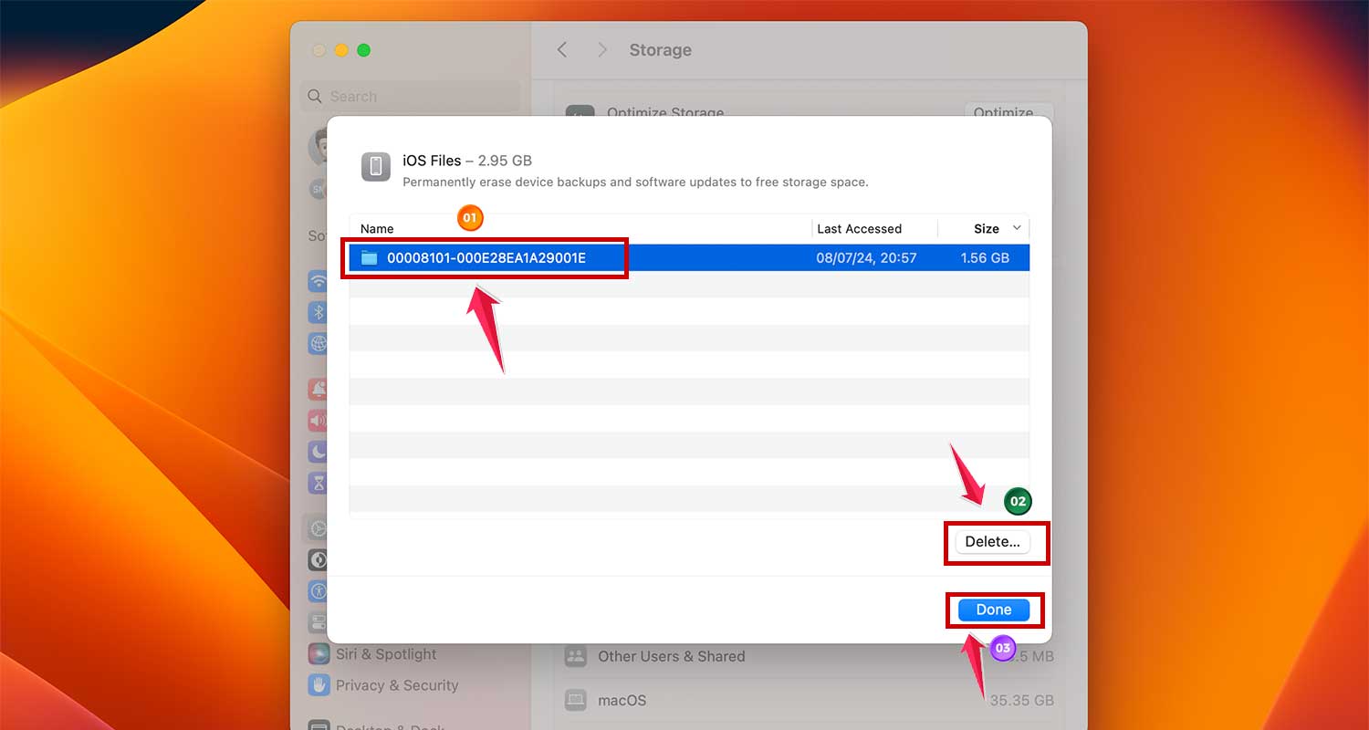This screenshot has height=730, width=1369.
Task: Select Bluetooth in the sidebar
Action: point(318,312)
